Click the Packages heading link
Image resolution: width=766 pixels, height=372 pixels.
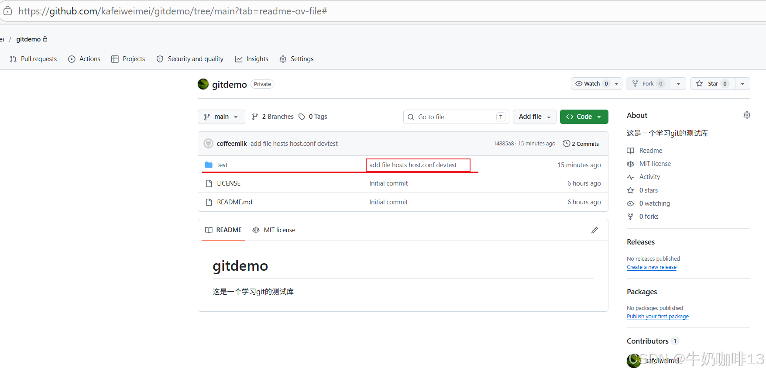[642, 292]
